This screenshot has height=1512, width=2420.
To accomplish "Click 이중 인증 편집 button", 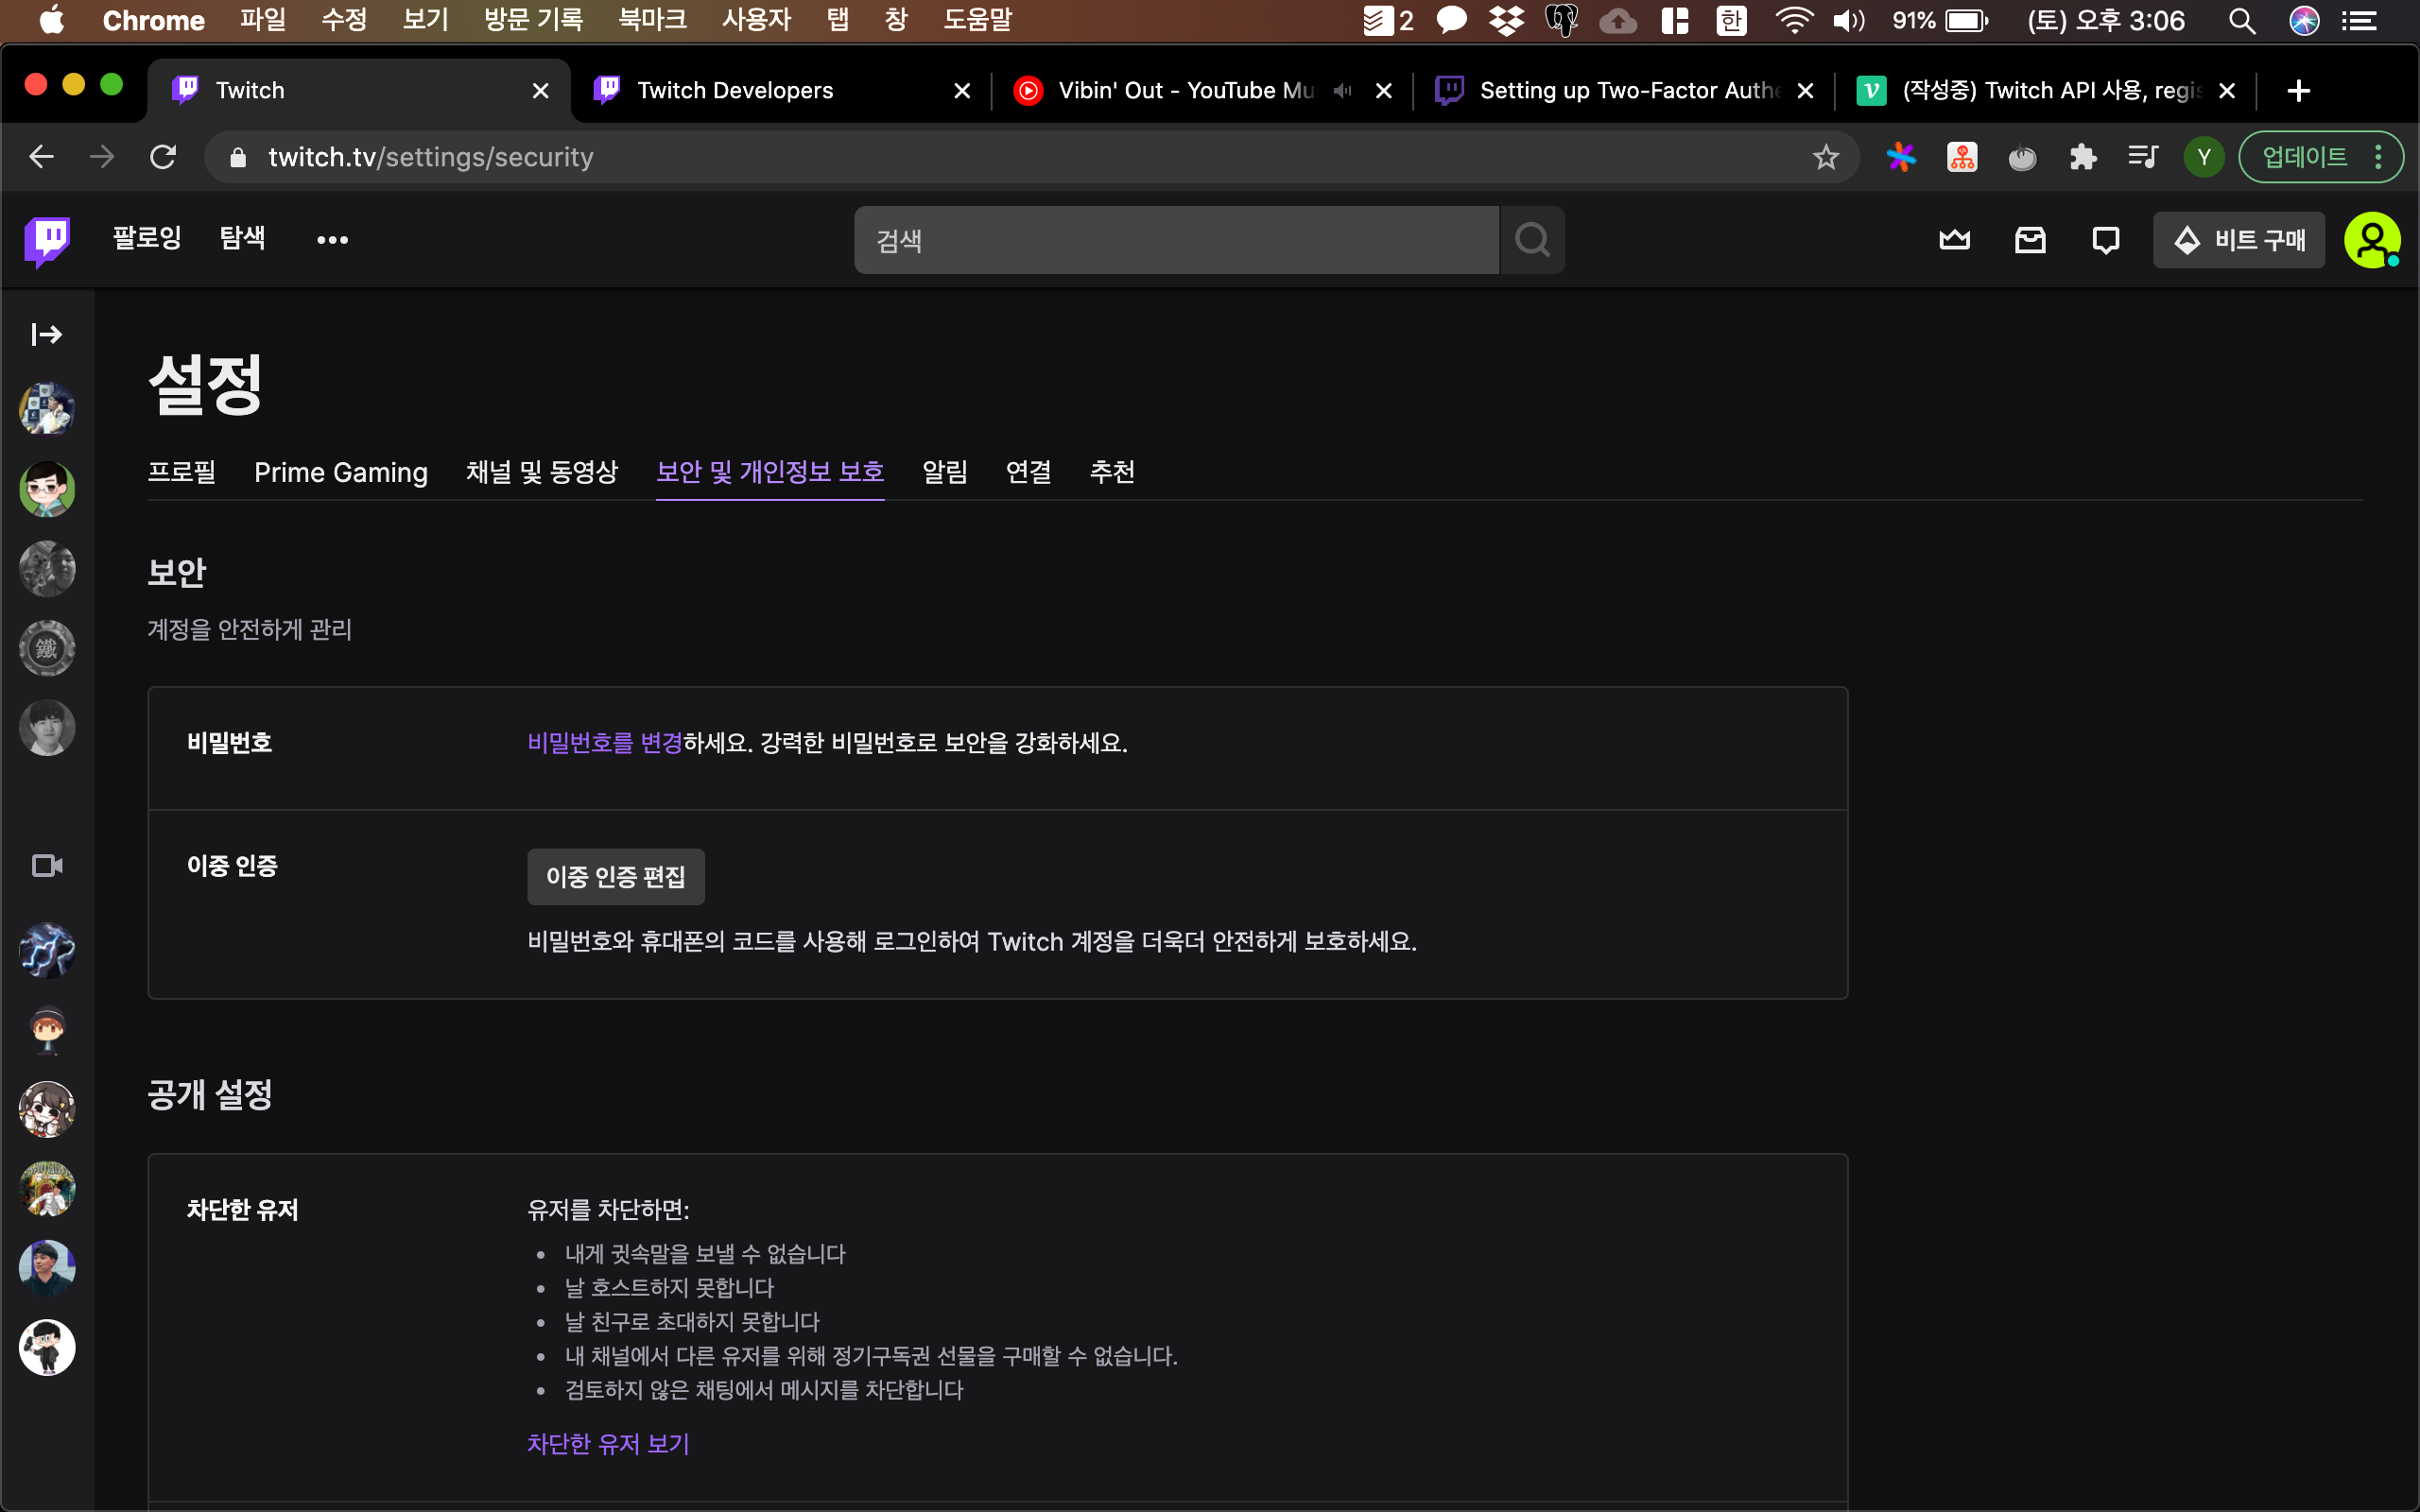I will point(615,877).
